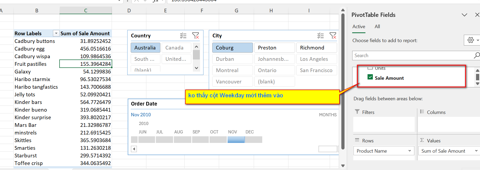The image size is (480, 170).
Task: Switch to the All fields tab
Action: click(377, 27)
